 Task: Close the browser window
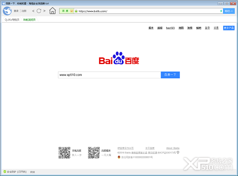click(x=233, y=3)
